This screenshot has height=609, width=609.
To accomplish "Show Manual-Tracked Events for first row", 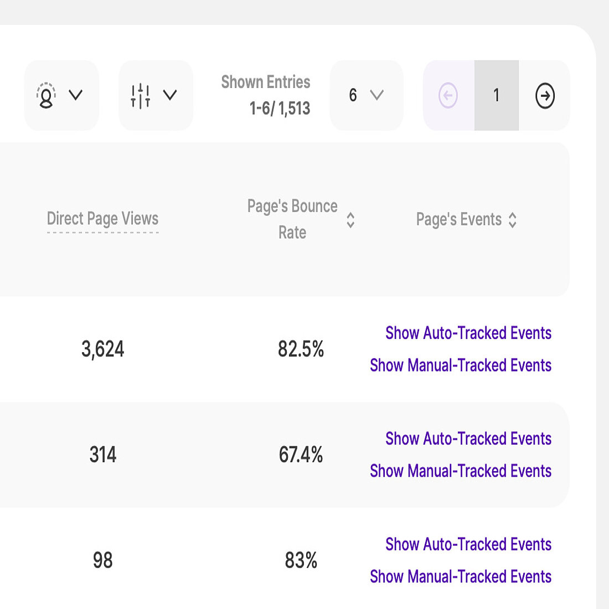I will pyautogui.click(x=461, y=365).
